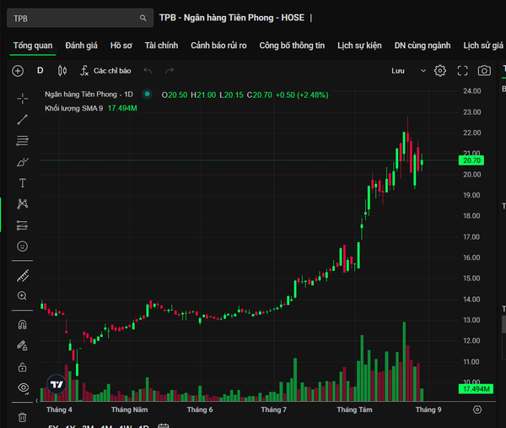Select the brush drawing tool
Viewport: 506px width, 428px height.
coord(22,162)
